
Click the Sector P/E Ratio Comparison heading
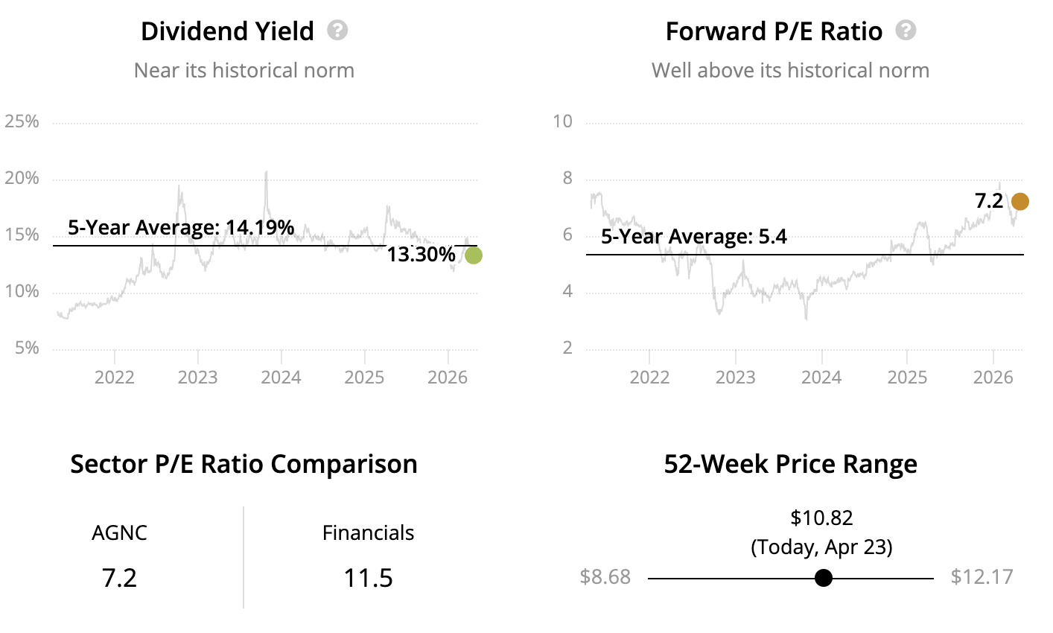pos(244,464)
